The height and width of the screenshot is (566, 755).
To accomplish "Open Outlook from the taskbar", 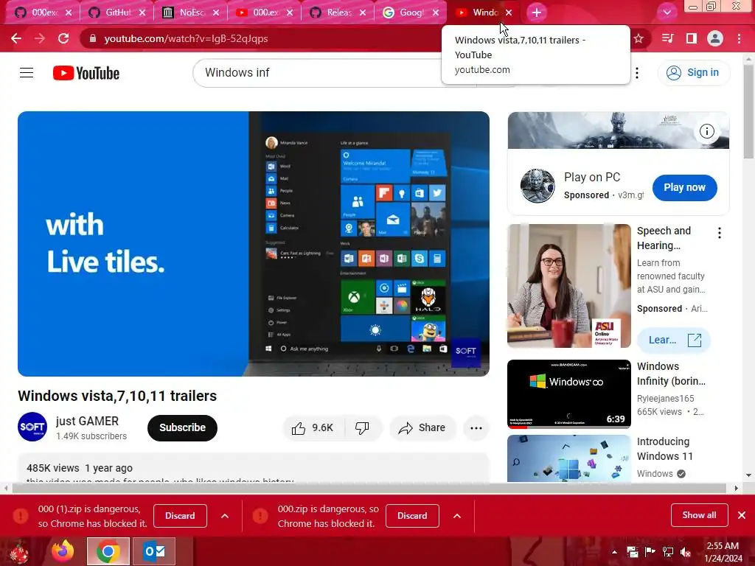I will tap(155, 551).
